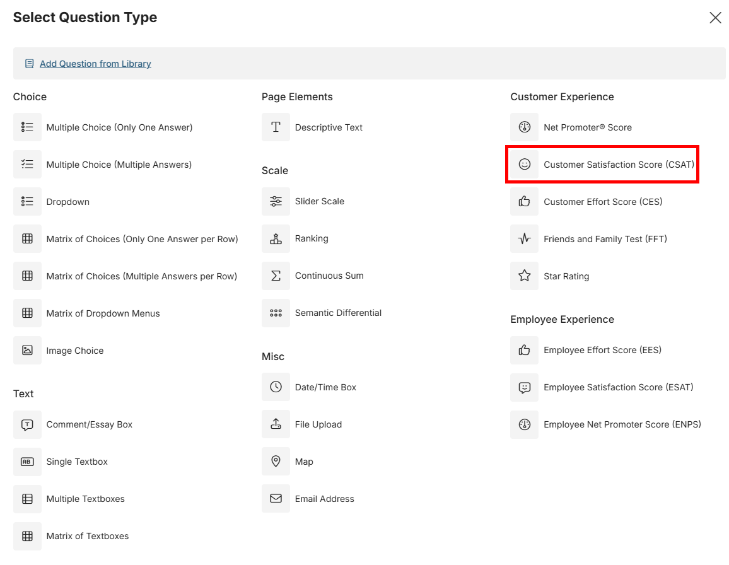
Task: Click the Comment/Essay Box label
Action: (90, 424)
